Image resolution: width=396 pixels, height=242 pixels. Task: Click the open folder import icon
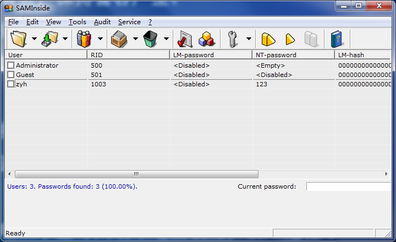19,38
